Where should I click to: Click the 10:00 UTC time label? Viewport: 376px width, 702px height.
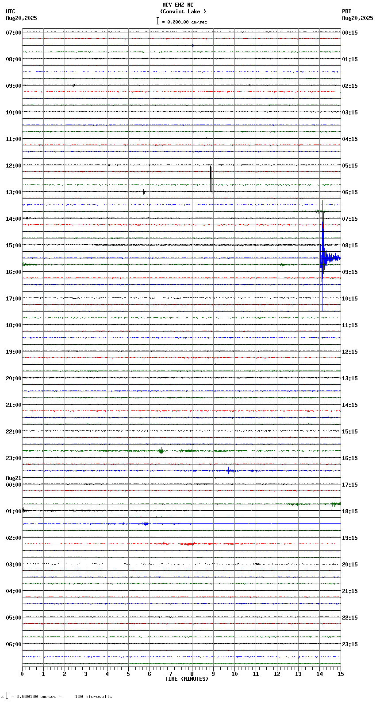(x=14, y=113)
